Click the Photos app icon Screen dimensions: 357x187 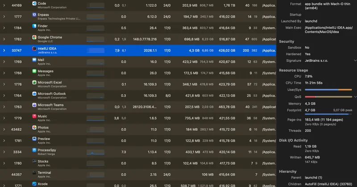coord(34,127)
